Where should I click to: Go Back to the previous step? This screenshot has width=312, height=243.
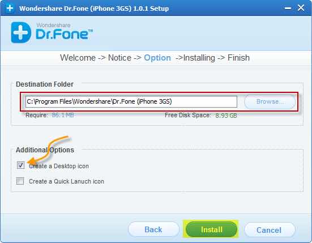pyautogui.click(x=153, y=229)
